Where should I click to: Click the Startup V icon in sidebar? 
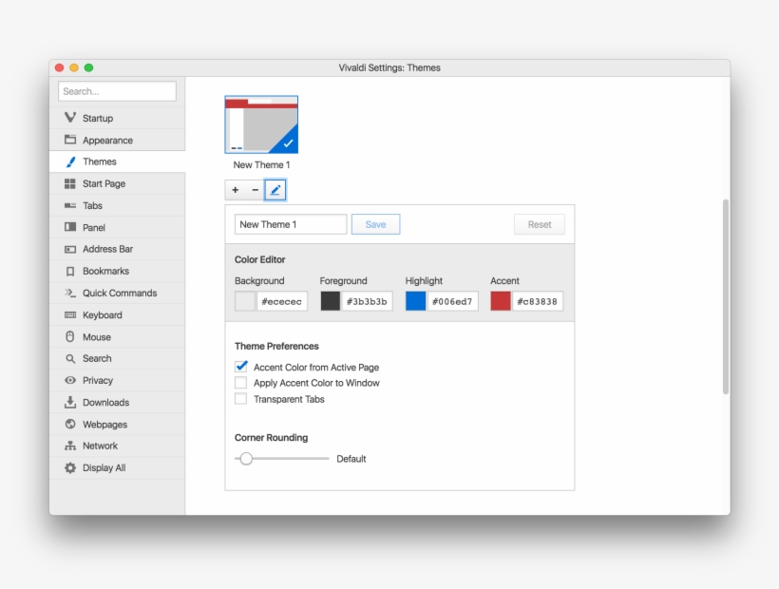(x=70, y=118)
